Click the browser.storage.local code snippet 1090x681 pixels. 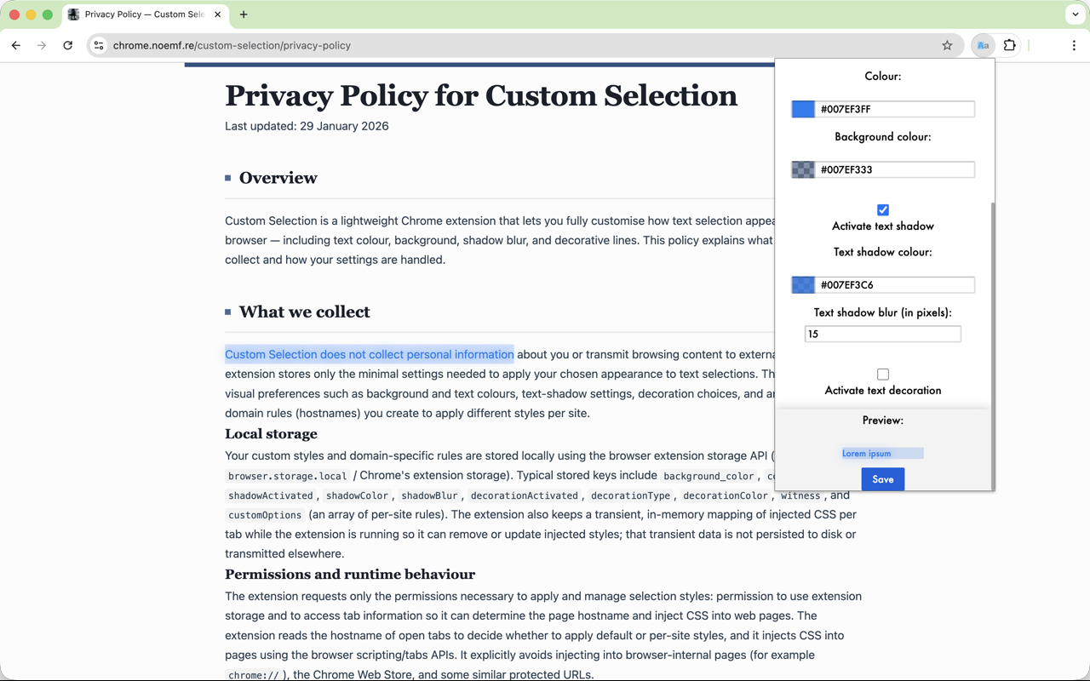[288, 476]
